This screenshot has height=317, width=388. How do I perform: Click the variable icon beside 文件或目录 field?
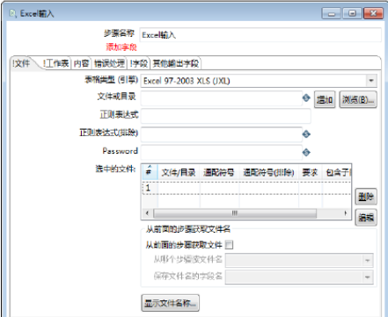point(306,98)
